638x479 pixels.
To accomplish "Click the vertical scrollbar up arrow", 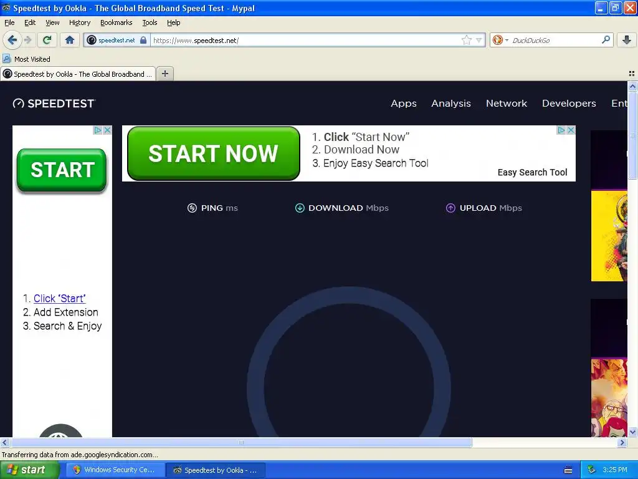I will [632, 86].
